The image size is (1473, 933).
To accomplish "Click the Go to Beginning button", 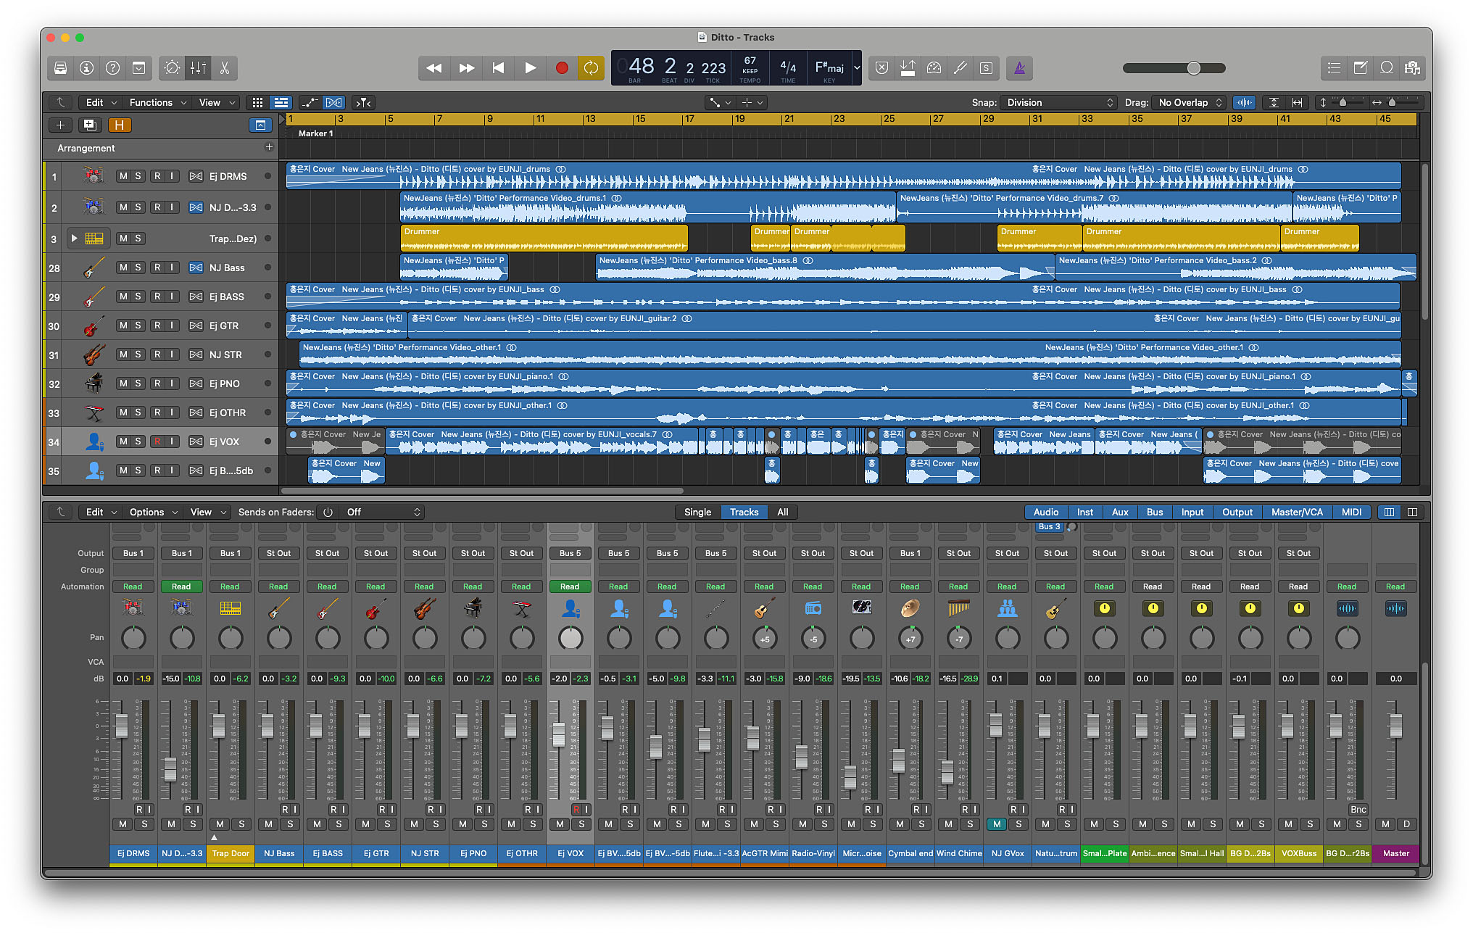I will point(498,68).
